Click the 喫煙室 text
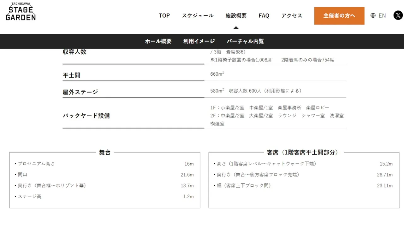Viewport: 404px width, 227px height. 217,124
